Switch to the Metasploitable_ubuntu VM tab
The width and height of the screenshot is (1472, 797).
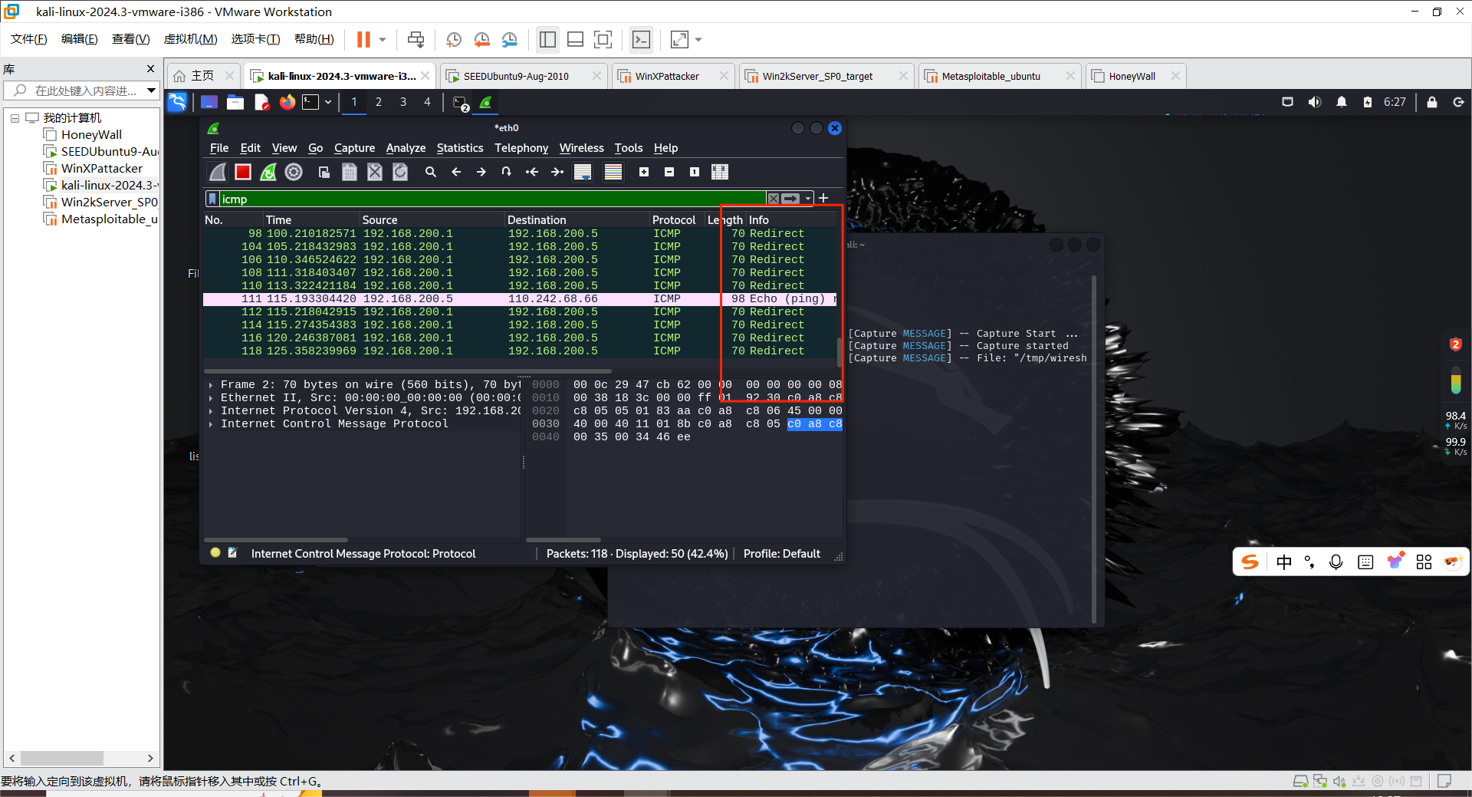pos(991,76)
